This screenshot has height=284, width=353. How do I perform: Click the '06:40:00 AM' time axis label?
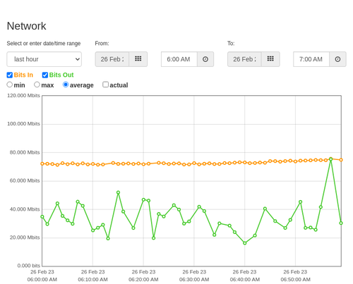point(245,280)
